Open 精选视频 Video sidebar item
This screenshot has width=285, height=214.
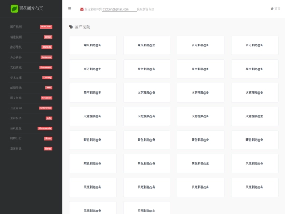[31, 37]
